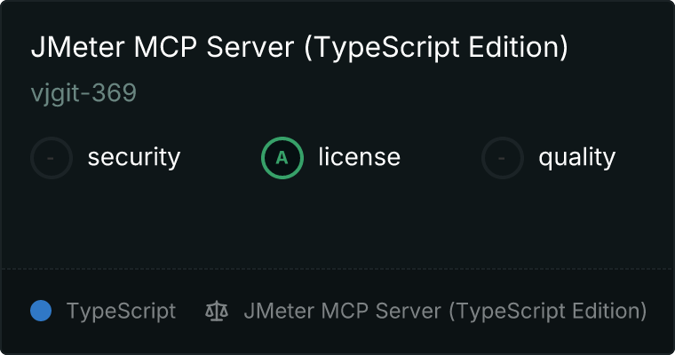Click (TypeScript Edition) in the card title
This screenshot has height=355, width=675.
point(436,47)
